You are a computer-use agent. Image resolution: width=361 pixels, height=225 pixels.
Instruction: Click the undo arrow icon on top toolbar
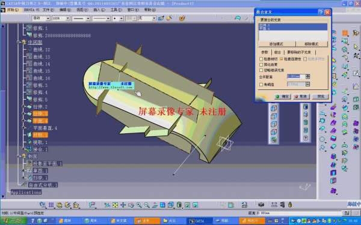click(238, 18)
